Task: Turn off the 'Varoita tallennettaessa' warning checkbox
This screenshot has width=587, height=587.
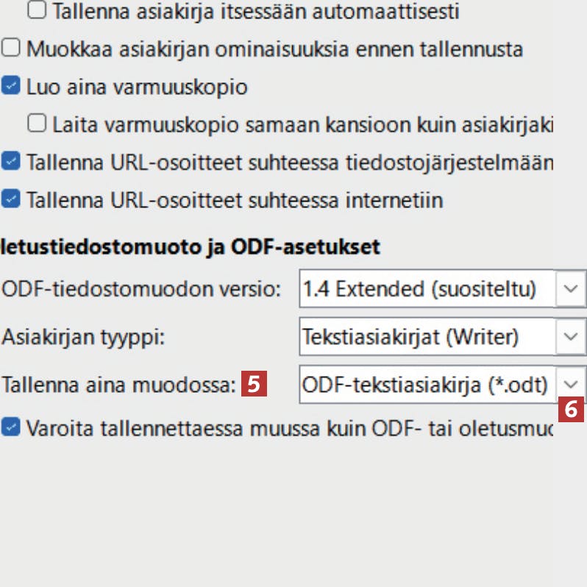Action: coord(11,427)
